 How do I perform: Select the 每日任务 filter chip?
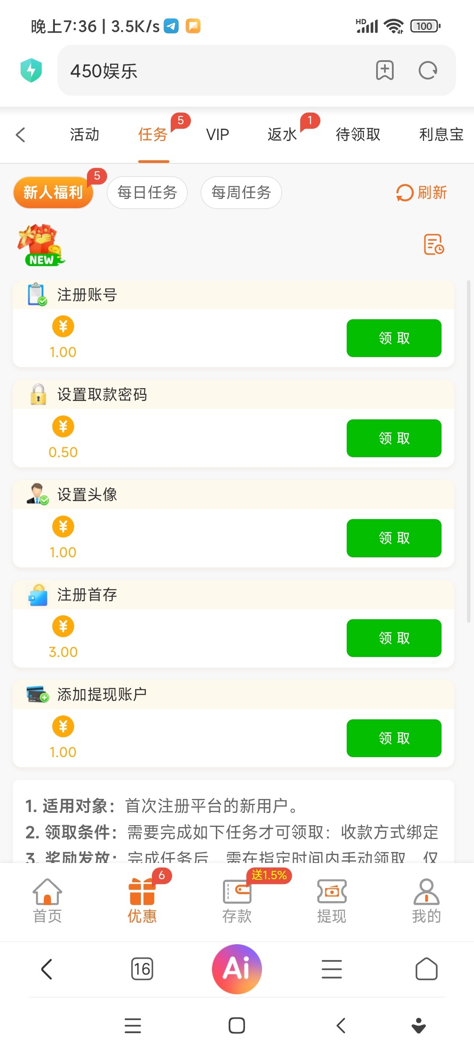tap(147, 192)
